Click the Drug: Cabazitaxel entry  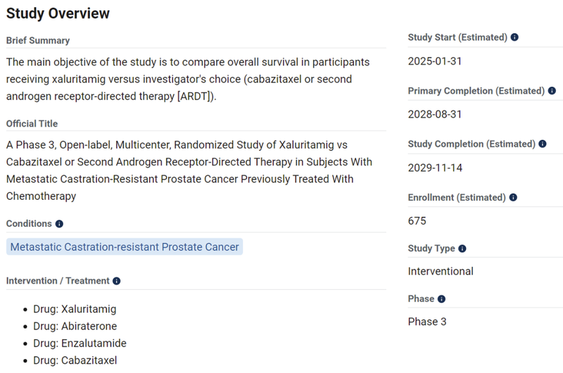[x=75, y=360]
